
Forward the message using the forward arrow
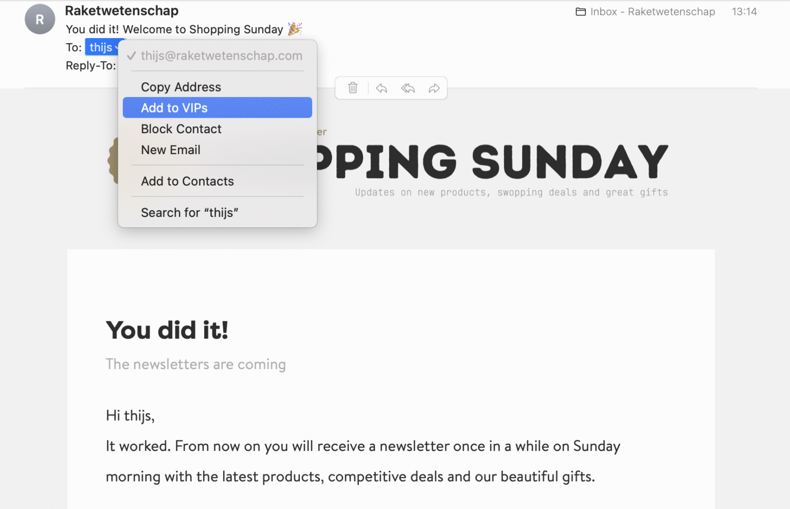[434, 88]
